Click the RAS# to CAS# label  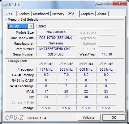click(x=23, y=81)
